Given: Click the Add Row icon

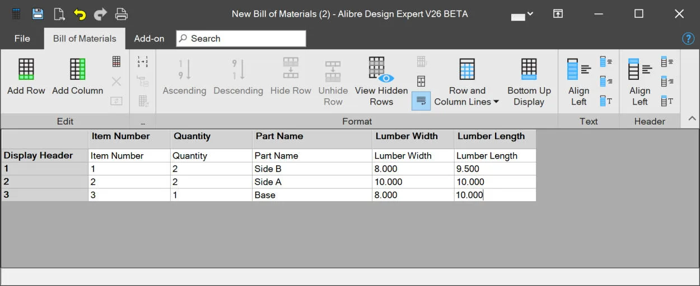Looking at the screenshot, I should 26,69.
